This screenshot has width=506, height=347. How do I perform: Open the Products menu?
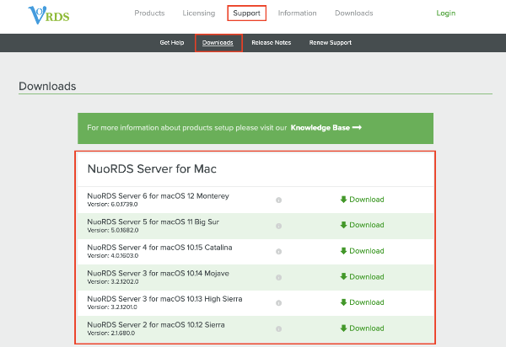coord(149,13)
